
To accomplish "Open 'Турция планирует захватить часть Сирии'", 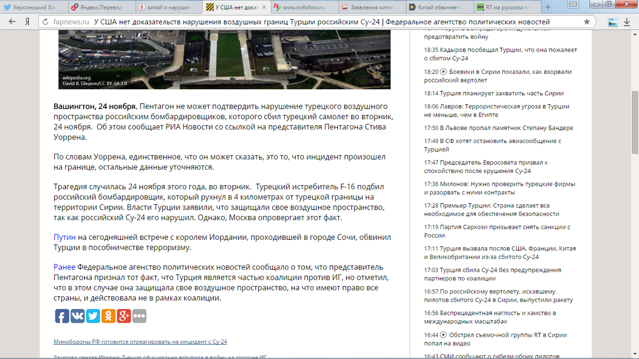I will point(494,93).
